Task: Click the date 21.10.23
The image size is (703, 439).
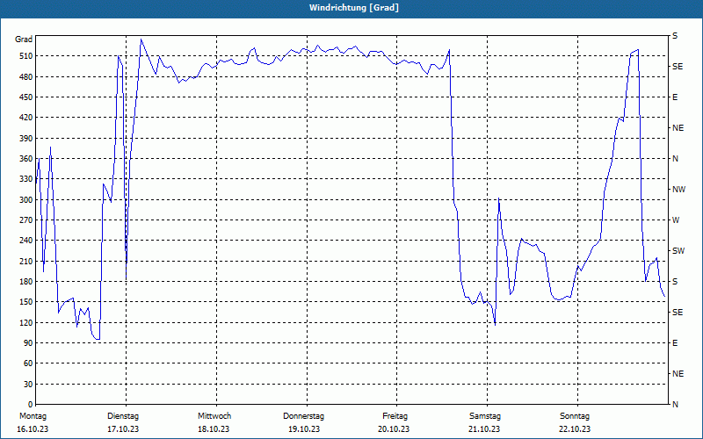Action: [484, 429]
